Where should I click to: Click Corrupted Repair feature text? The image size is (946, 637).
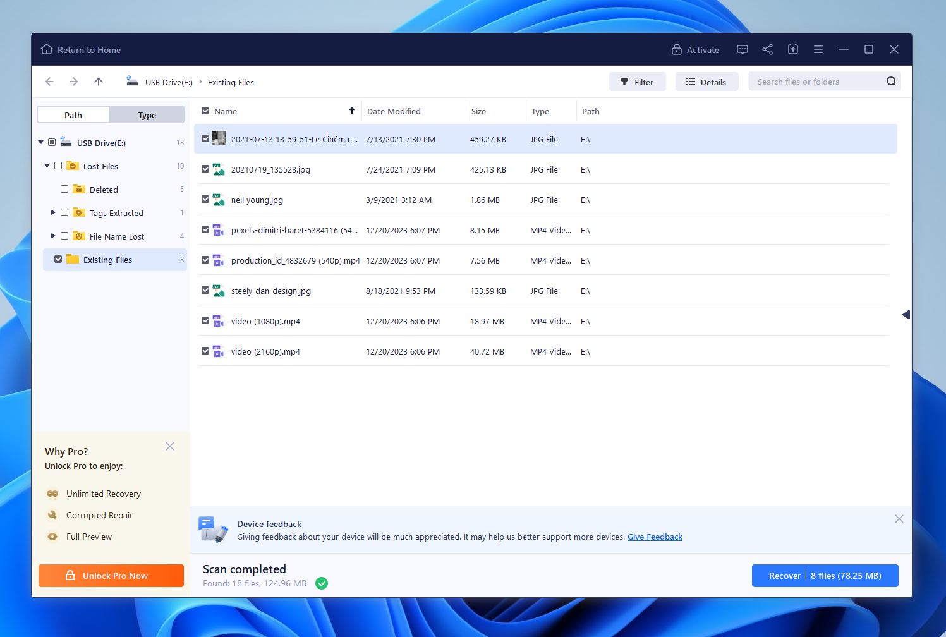99,515
